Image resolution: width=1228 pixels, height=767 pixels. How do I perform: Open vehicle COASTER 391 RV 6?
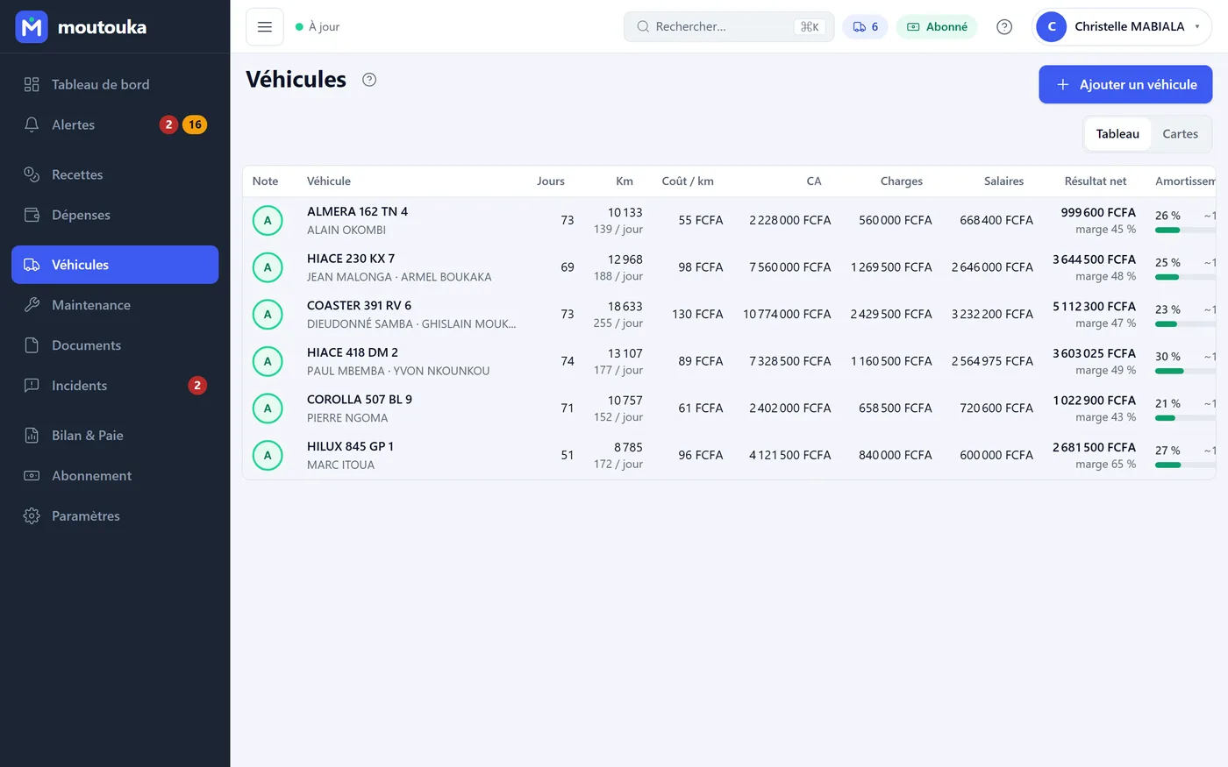point(359,306)
